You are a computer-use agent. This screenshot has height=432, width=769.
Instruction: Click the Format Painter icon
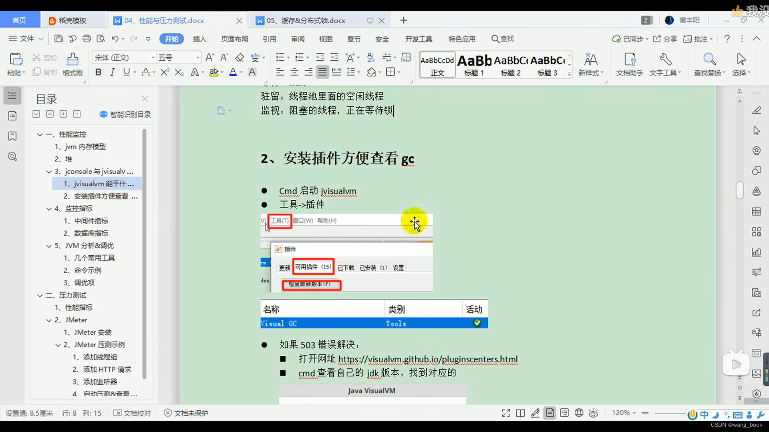[72, 64]
